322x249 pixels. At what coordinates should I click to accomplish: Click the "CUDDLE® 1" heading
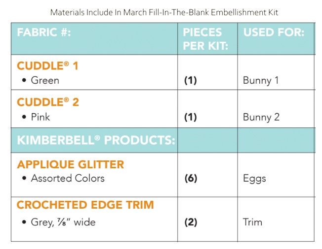coord(47,66)
